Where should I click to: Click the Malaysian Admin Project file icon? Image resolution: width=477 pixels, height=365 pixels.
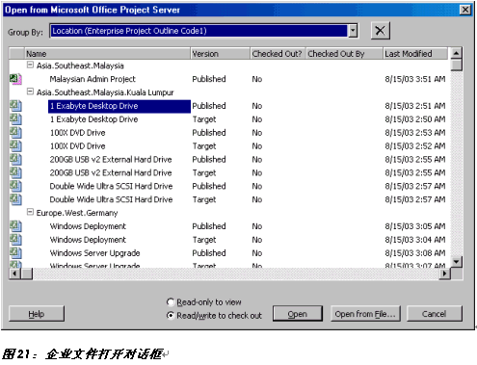click(x=15, y=79)
